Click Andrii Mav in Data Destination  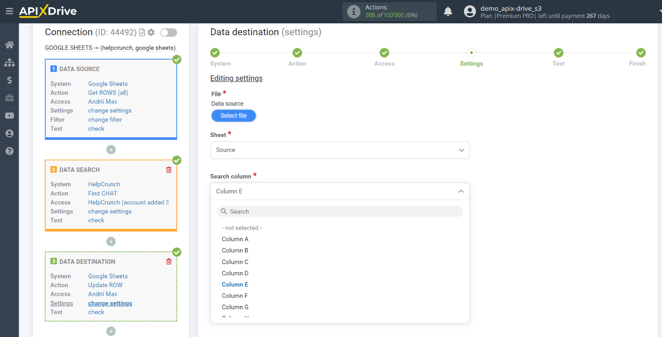point(102,294)
